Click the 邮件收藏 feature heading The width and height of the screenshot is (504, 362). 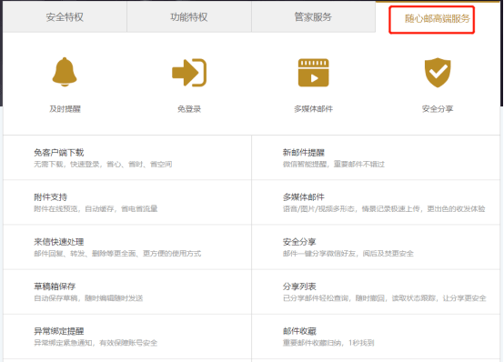pos(299,331)
